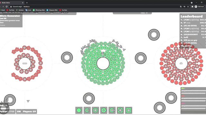Click the address bar URL bloble.io
Viewport: 206px width, 115px height.
26,6
